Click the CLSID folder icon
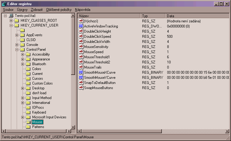 pyautogui.click(x=22, y=40)
